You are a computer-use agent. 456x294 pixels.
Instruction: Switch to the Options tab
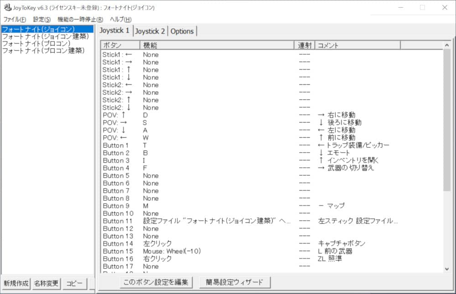coord(182,31)
